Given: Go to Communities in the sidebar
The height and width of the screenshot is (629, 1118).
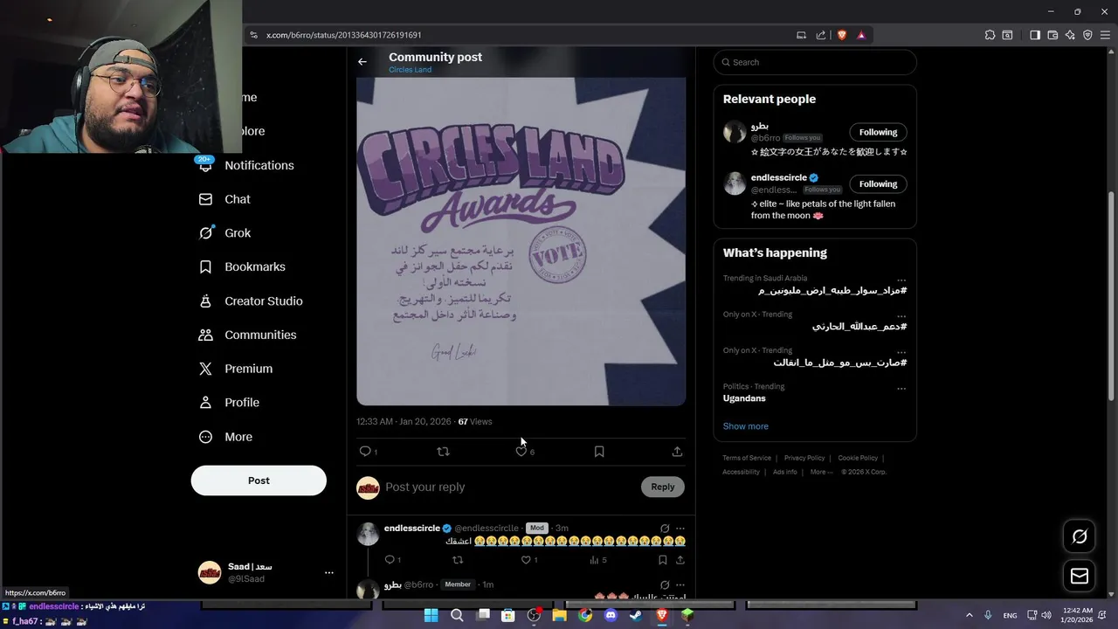Looking at the screenshot, I should [x=248, y=335].
